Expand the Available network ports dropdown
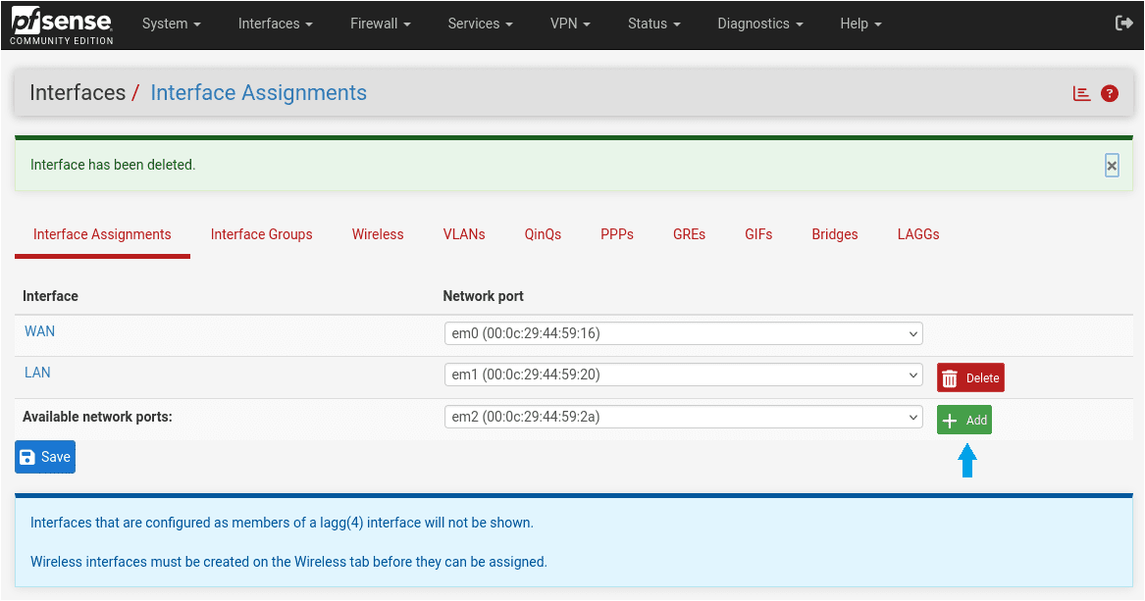Screen dimensions: 1145x601 pyautogui.click(x=684, y=417)
